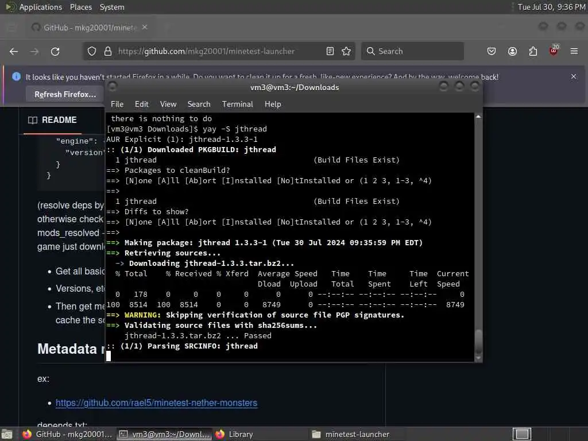Open the uBlock Origin extension icon

click(x=554, y=51)
